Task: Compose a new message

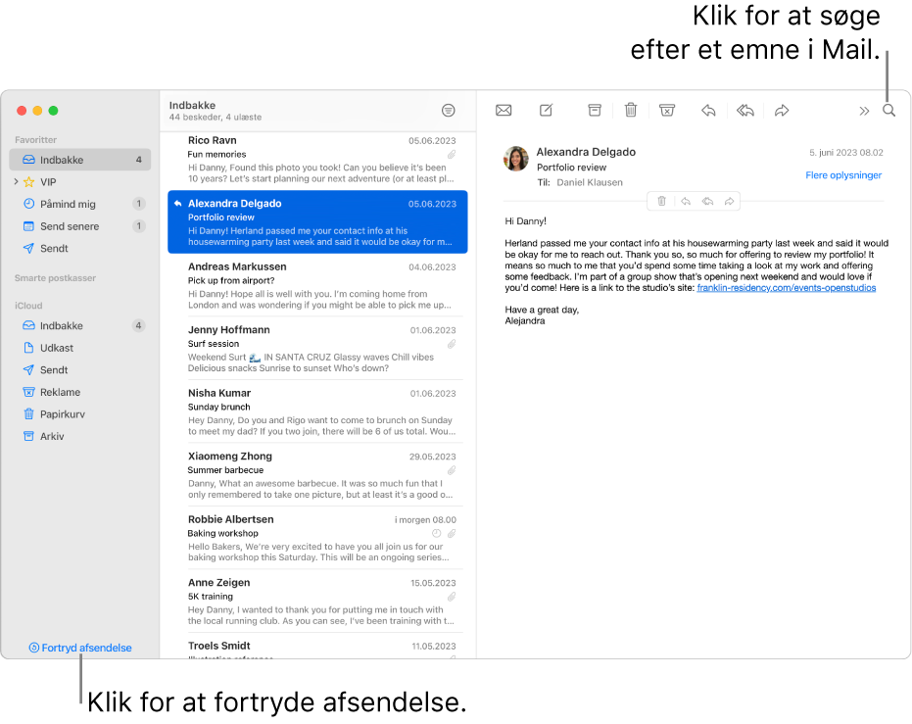Action: (x=546, y=110)
